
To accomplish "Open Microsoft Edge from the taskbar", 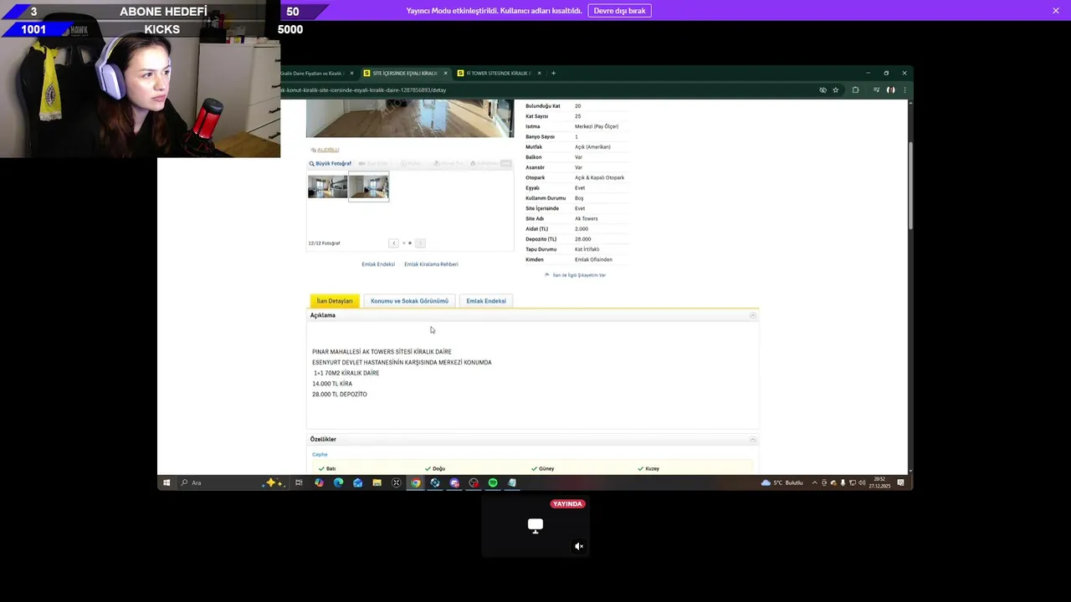I will 338,482.
